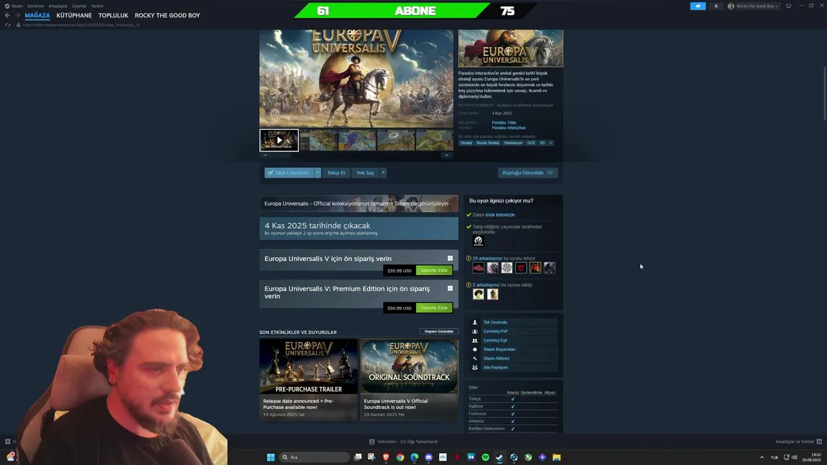827x465 pixels.
Task: Expand the Yok Say dropdown arrow
Action: pos(383,172)
